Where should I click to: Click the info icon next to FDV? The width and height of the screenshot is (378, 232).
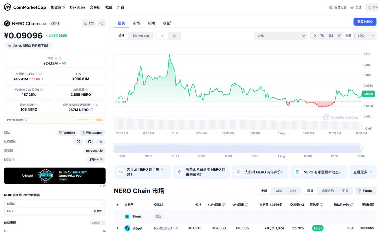click(x=84, y=74)
